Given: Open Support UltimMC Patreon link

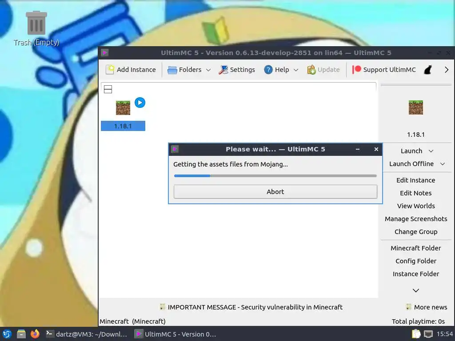Looking at the screenshot, I should 383,70.
